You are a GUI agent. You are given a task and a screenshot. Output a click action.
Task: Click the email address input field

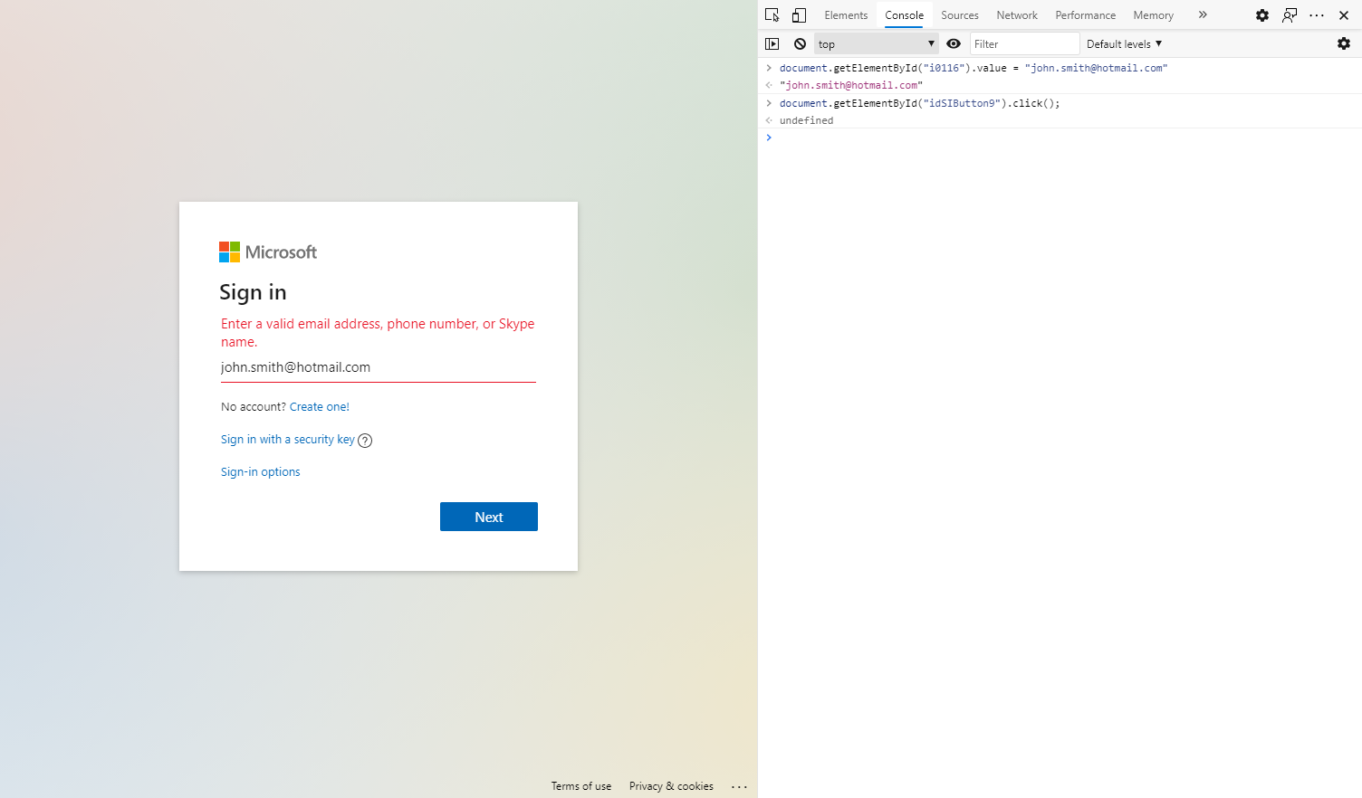click(x=378, y=367)
